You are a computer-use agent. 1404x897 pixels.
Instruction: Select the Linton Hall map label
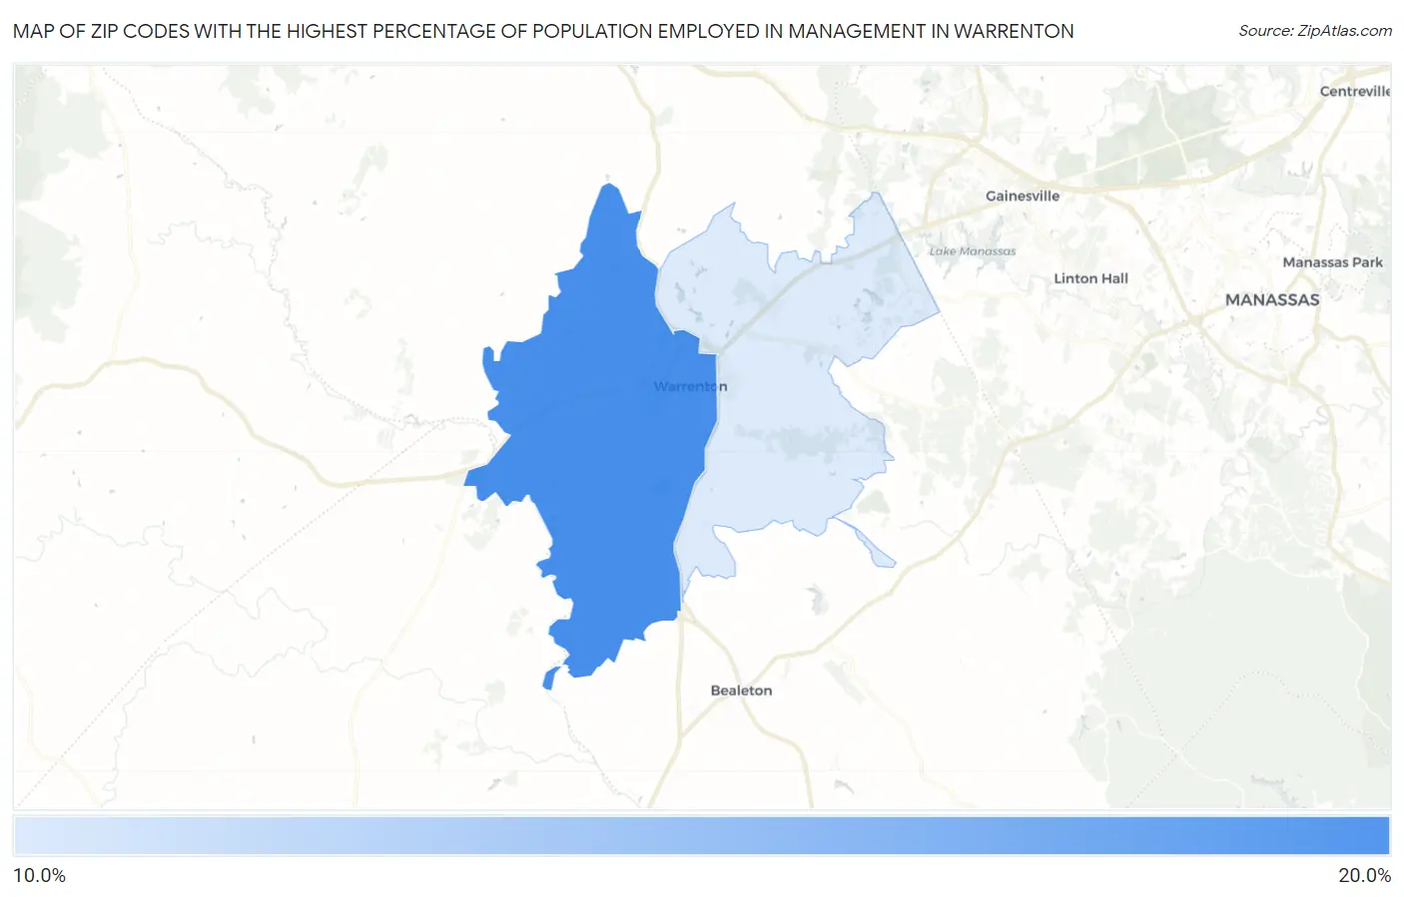pos(1090,278)
